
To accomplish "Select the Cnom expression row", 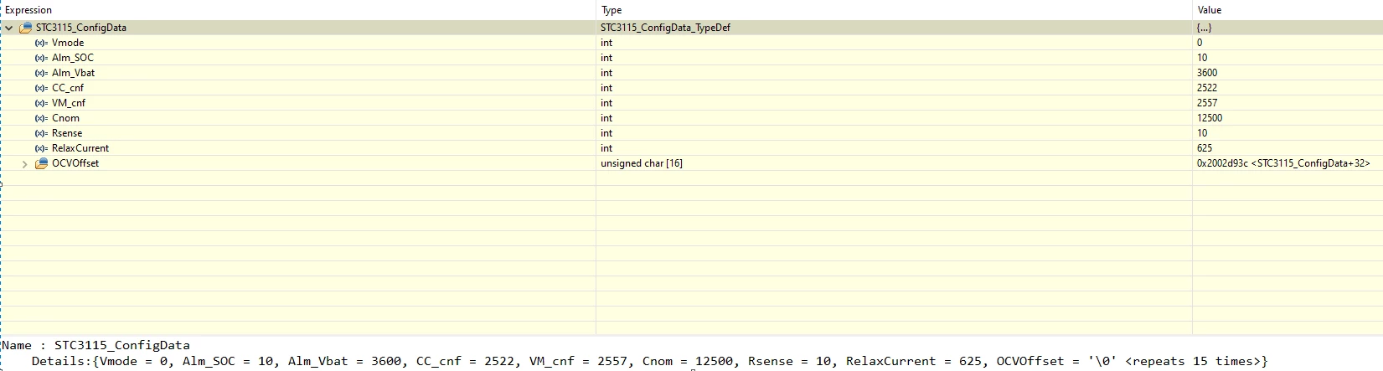I will click(691, 118).
